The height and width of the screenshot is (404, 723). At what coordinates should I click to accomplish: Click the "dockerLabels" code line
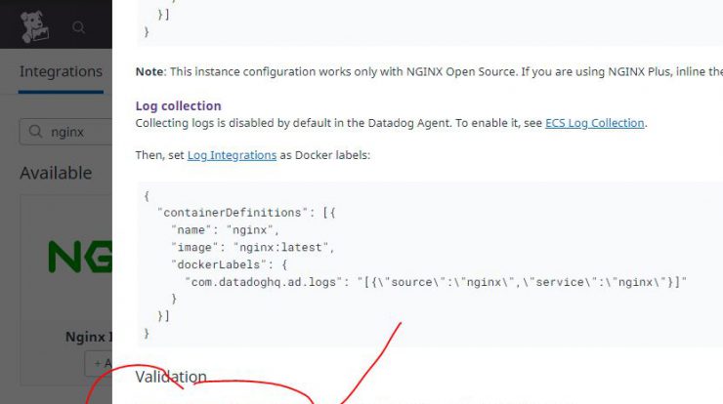230,264
